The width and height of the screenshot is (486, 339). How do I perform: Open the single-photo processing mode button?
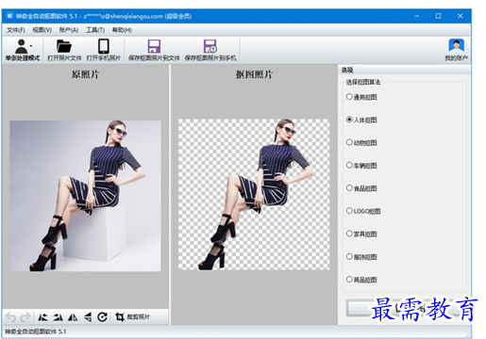point(22,50)
